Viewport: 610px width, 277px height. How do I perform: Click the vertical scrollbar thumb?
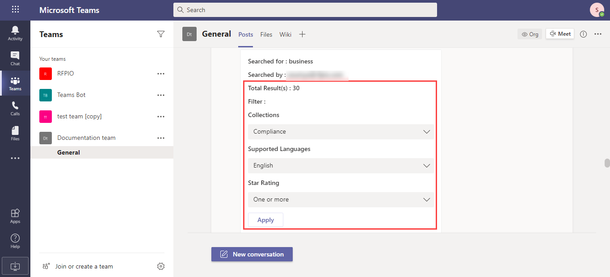click(x=607, y=163)
